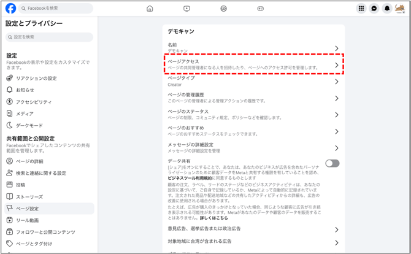Expand the ページタイプ row chevron
This screenshot has height=254, width=411.
[x=337, y=82]
